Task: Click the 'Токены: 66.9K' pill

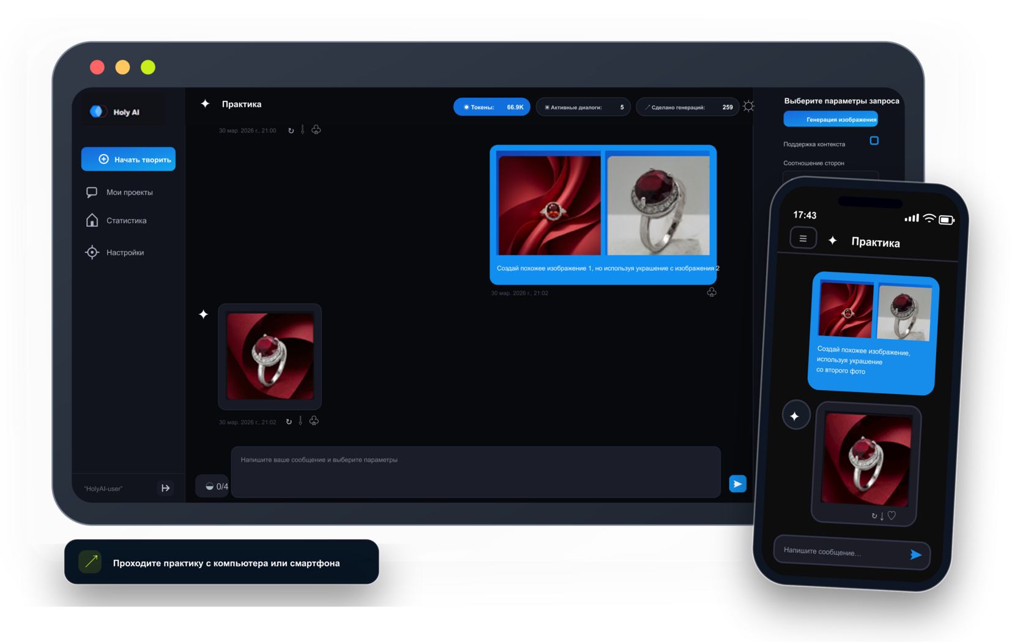Action: point(492,107)
